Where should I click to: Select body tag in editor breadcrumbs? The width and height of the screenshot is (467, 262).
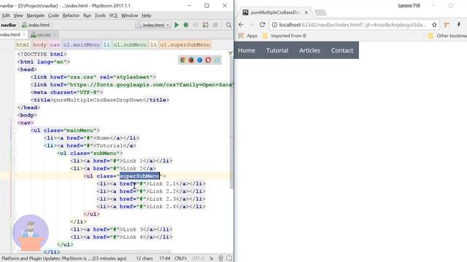pyautogui.click(x=39, y=44)
